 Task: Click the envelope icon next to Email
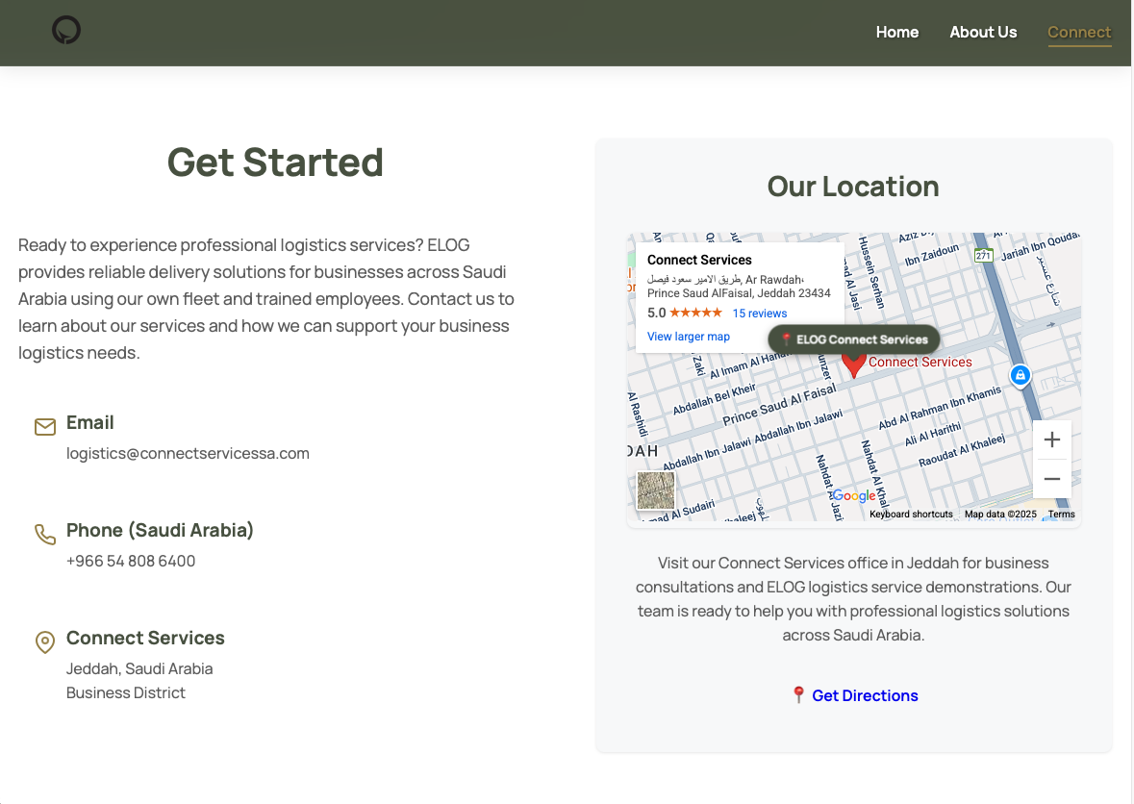pos(44,426)
